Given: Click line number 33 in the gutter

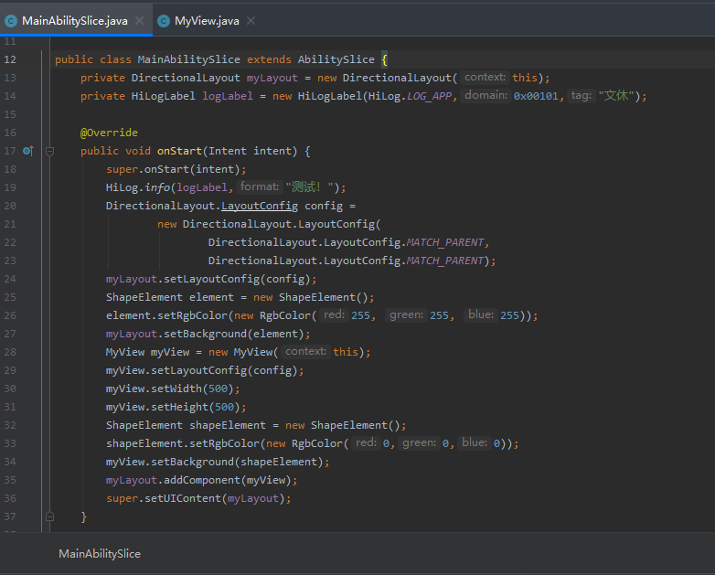Looking at the screenshot, I should click(10, 443).
